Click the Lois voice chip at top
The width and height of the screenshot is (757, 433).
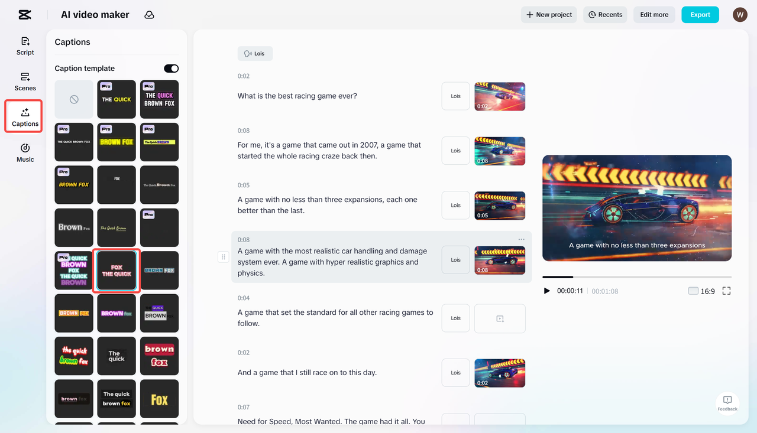[x=255, y=54]
